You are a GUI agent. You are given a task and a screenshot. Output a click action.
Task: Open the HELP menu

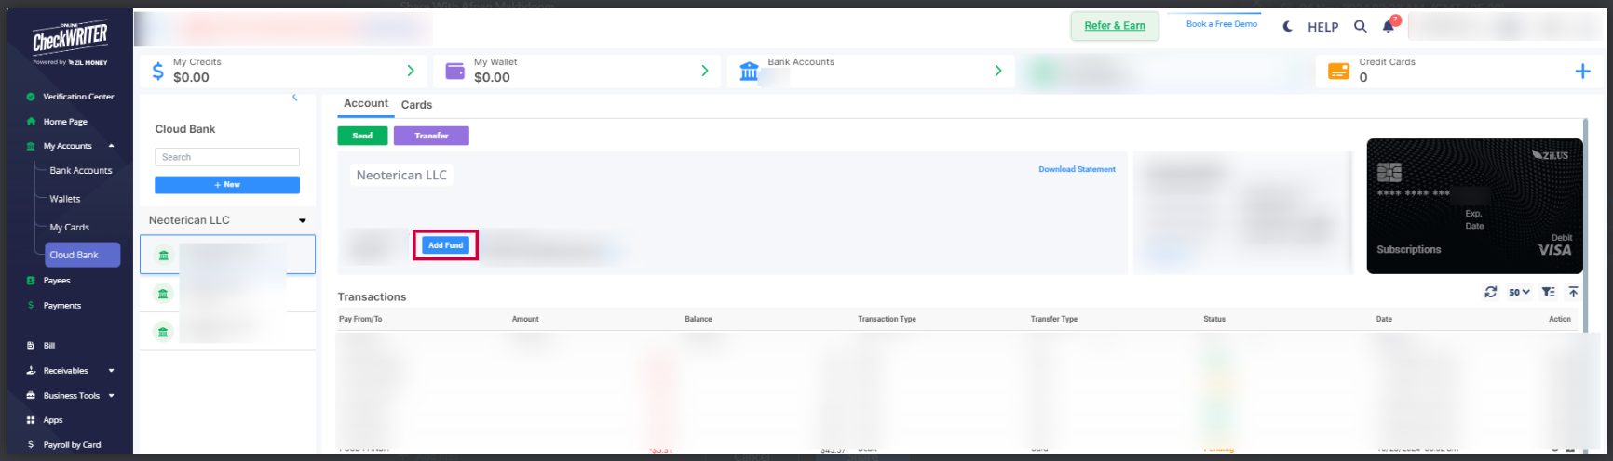(1322, 27)
